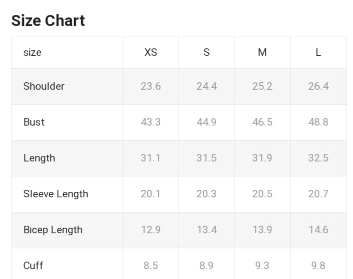Click the L size column header
Screen dimensions: 353x279
coord(318,52)
